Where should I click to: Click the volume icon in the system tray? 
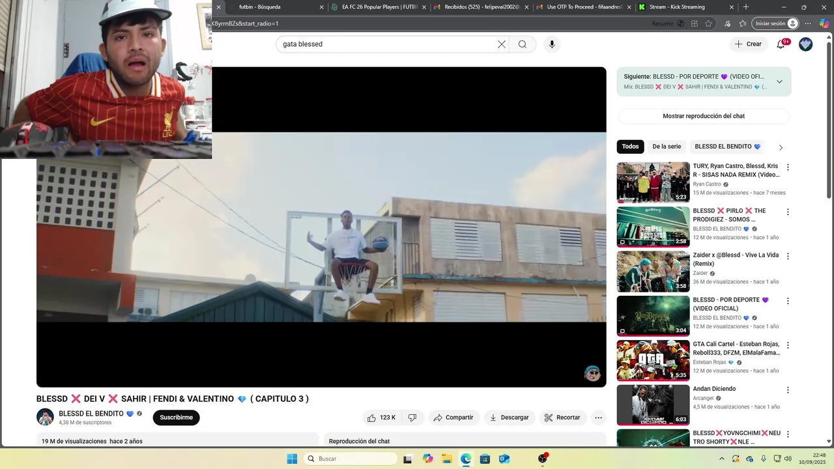788,459
